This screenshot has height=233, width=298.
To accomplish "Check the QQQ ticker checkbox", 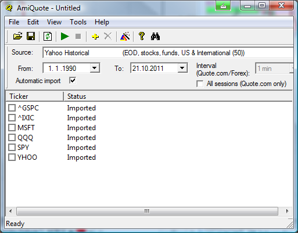I will click(x=12, y=138).
